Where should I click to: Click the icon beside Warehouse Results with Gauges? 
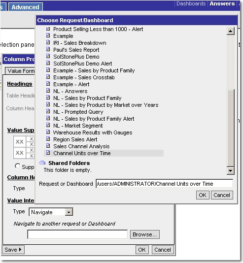(x=48, y=132)
